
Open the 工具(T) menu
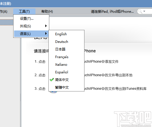(x=24, y=12)
